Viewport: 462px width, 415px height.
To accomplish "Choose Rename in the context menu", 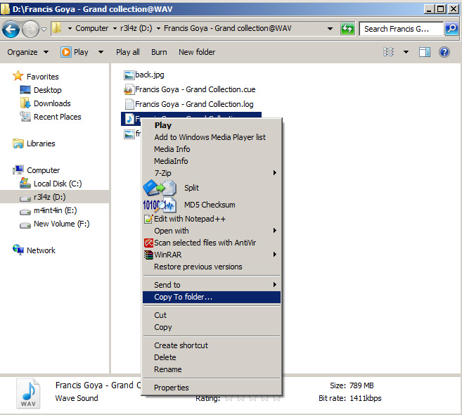I will (x=212, y=369).
